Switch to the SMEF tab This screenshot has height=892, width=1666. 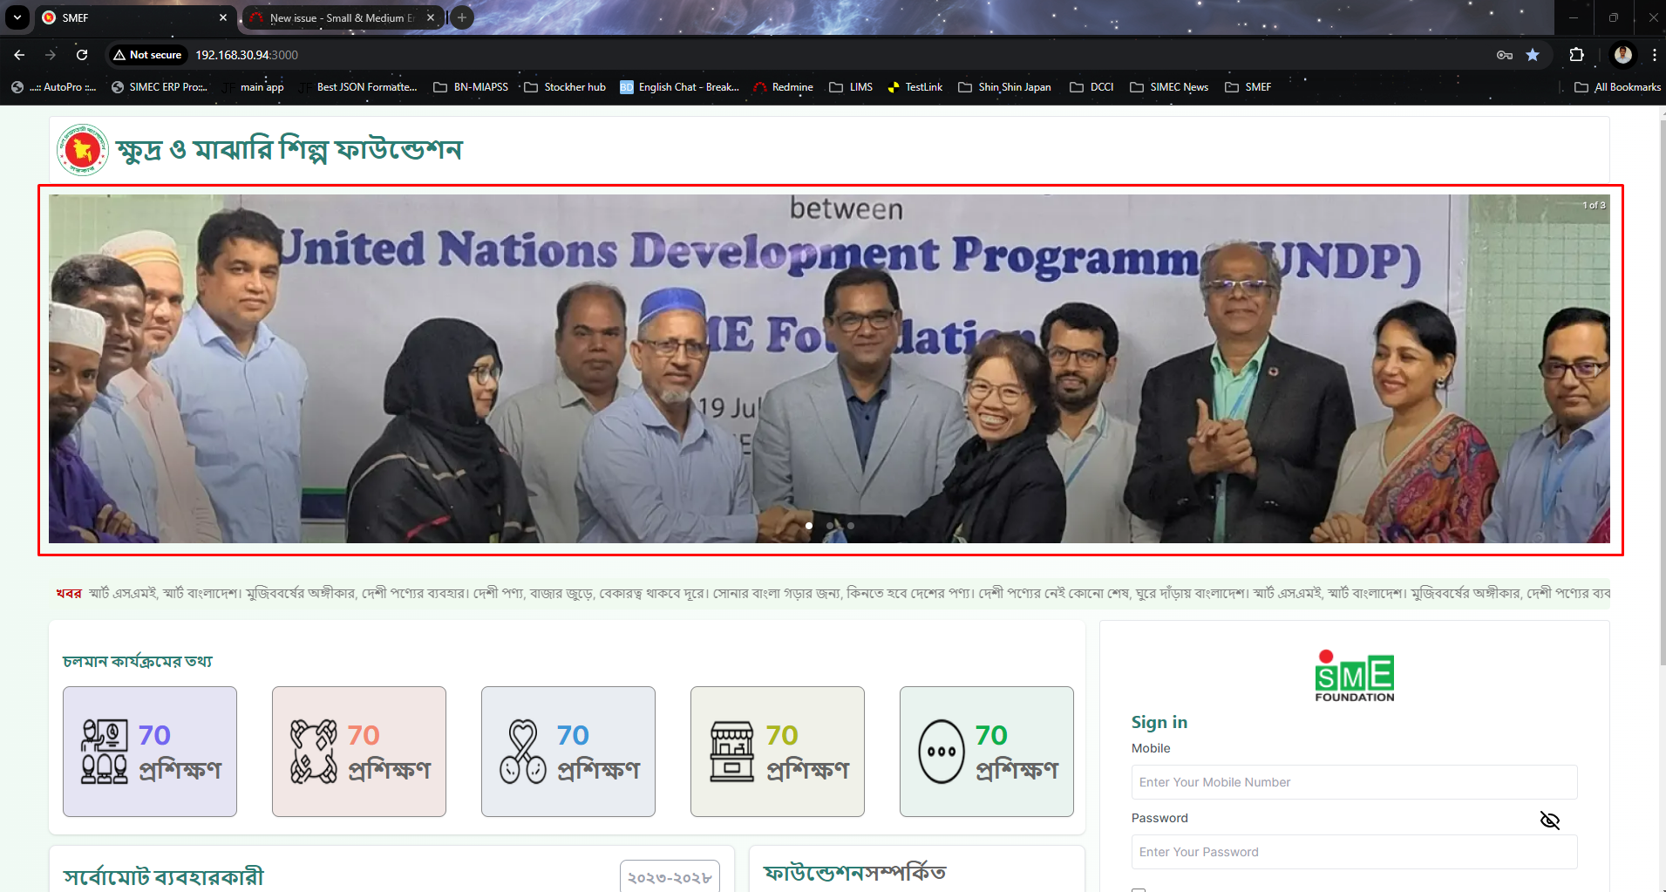[135, 17]
